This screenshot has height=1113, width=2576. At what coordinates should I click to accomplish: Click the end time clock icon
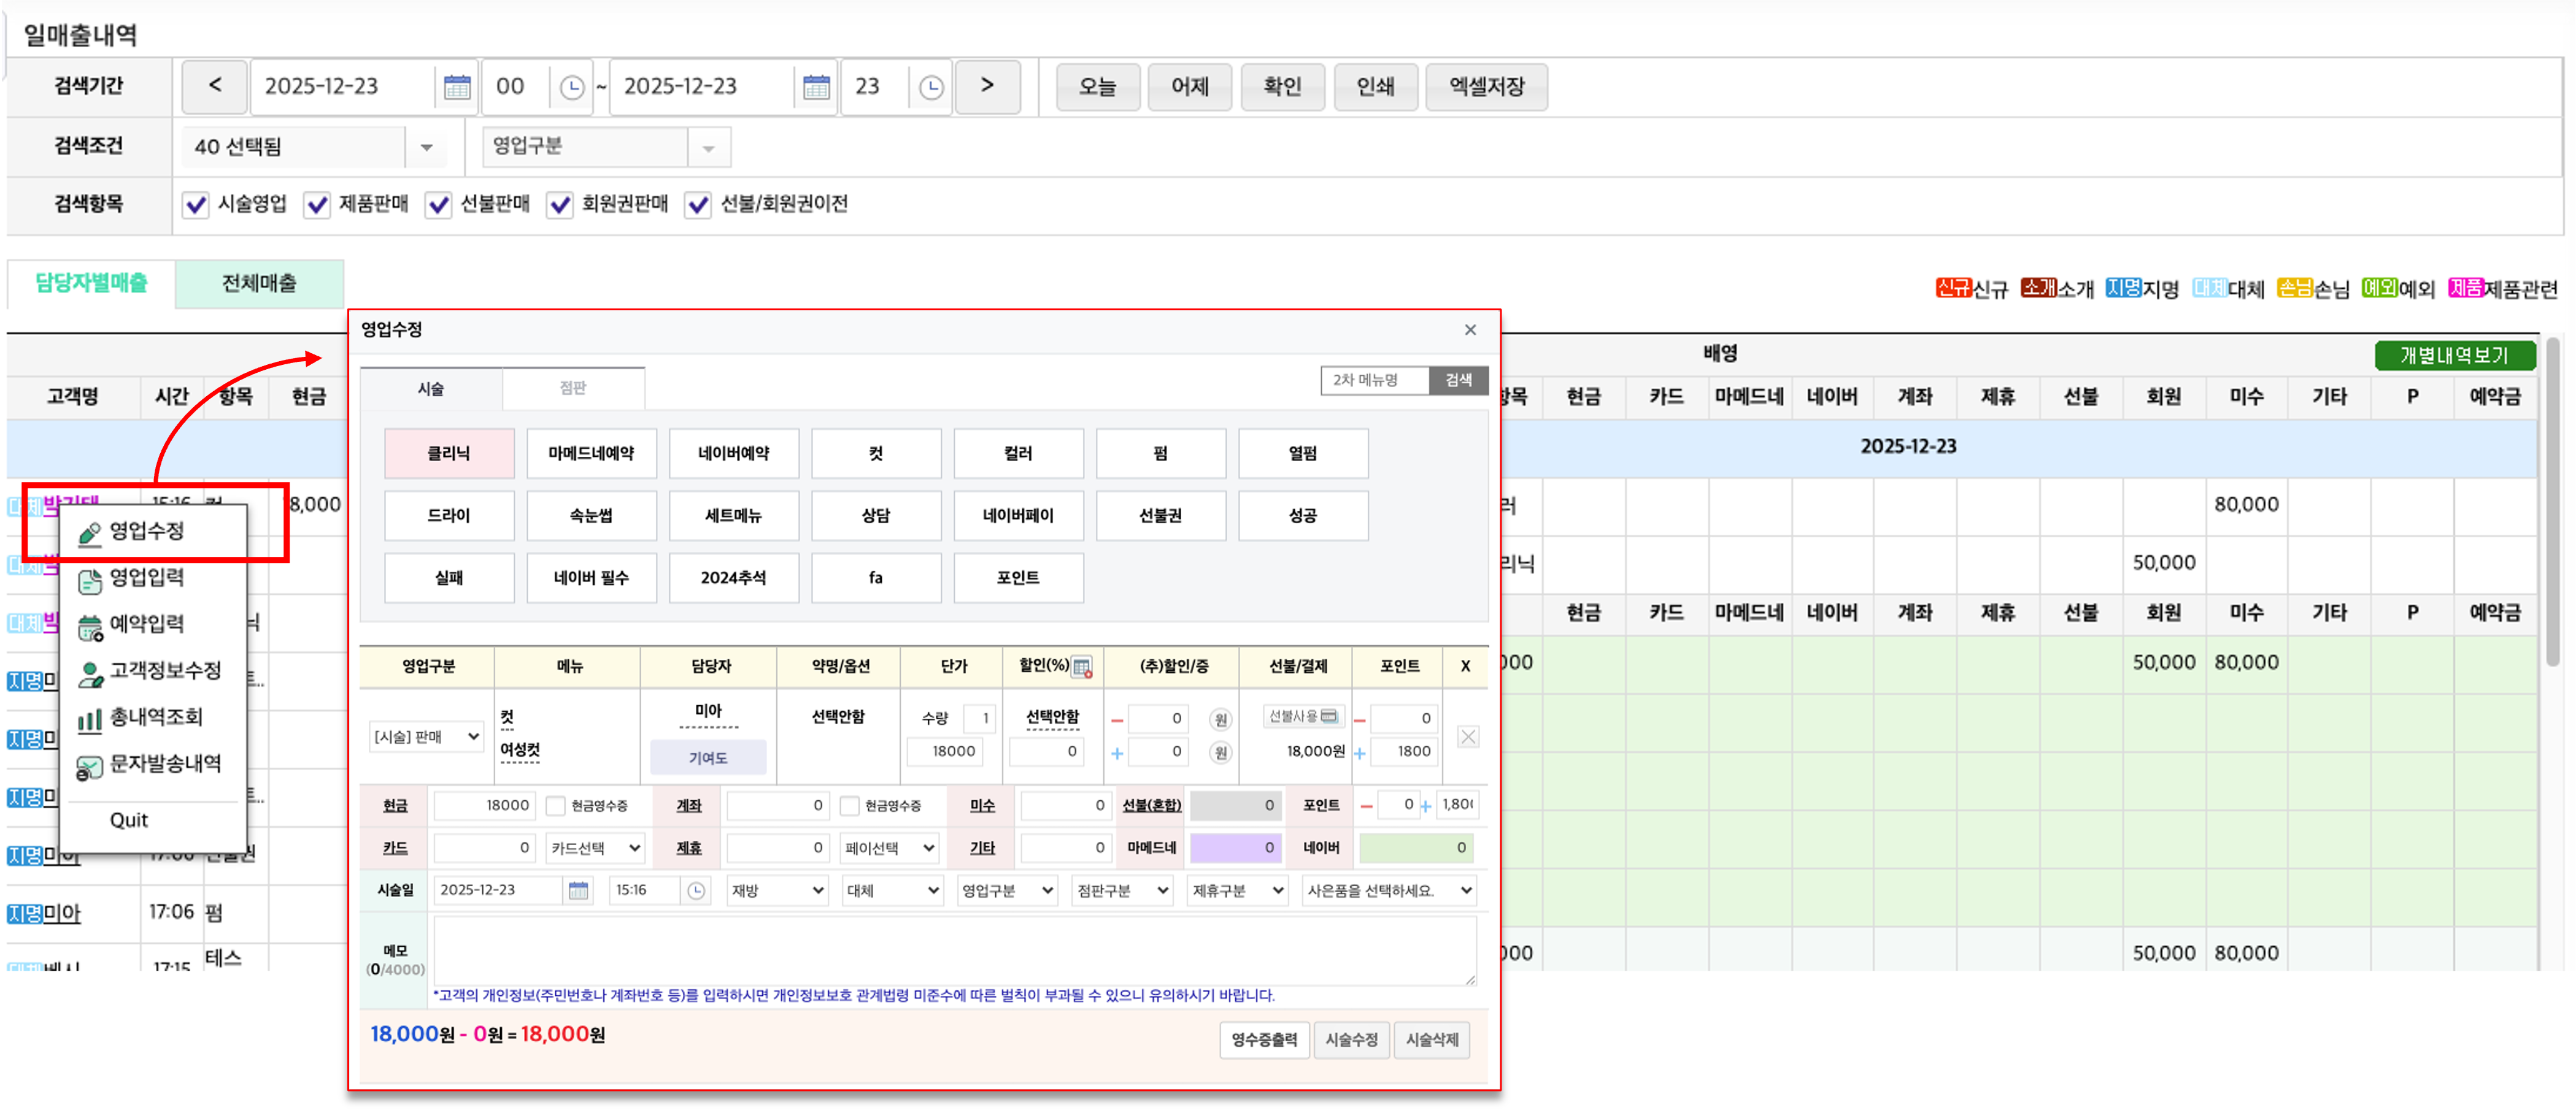pyautogui.click(x=930, y=87)
